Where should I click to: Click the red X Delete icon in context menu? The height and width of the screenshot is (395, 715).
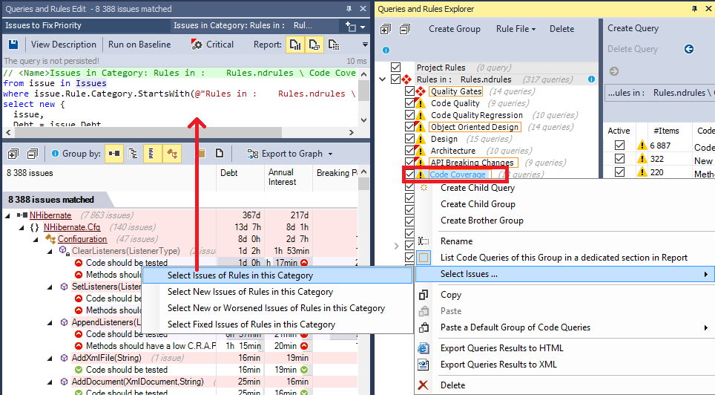pyautogui.click(x=424, y=385)
